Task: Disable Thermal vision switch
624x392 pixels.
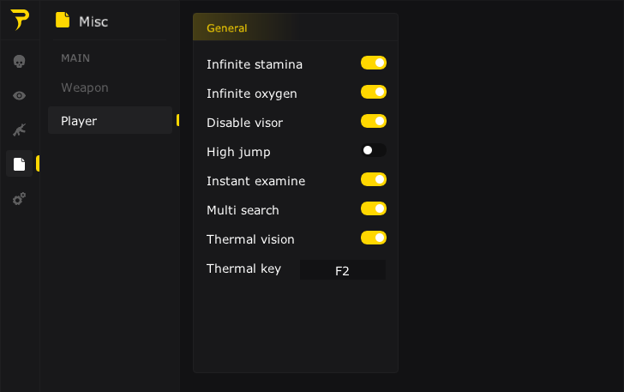Action: click(374, 238)
